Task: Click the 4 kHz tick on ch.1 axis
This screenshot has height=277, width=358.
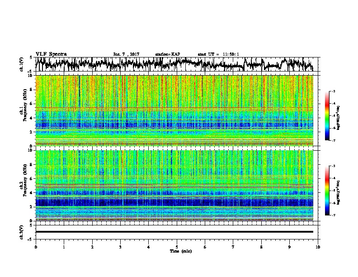Action: (31, 118)
